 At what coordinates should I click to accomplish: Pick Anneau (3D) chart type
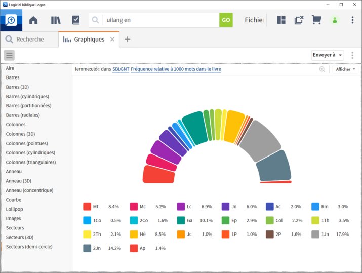tap(18, 181)
